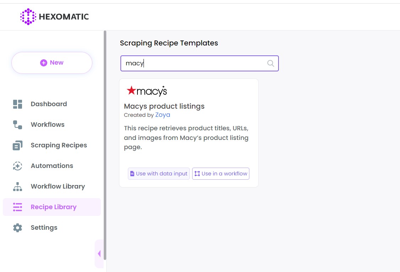Screen dimensions: 400x272
Task: Click the Automations compass icon
Action: click(17, 165)
